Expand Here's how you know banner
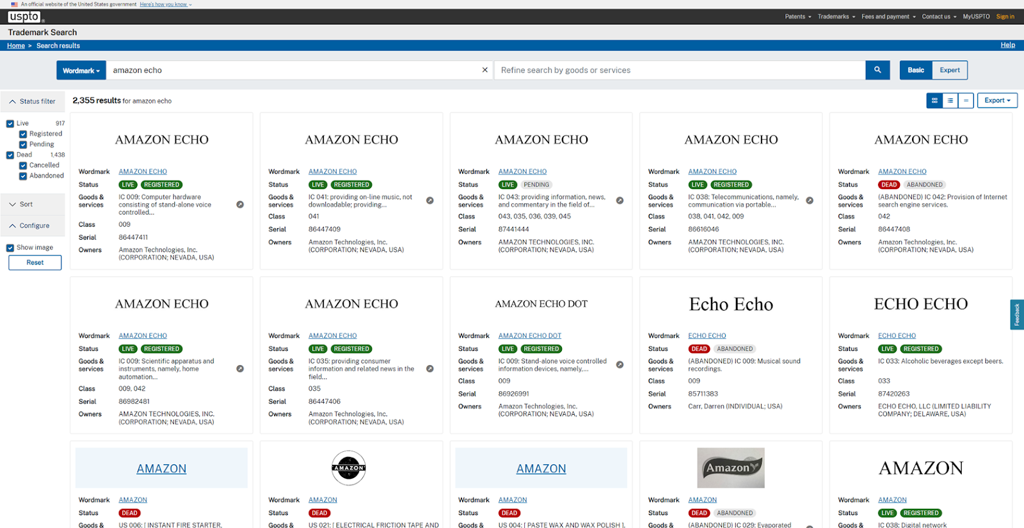1024x528 pixels. click(165, 4)
